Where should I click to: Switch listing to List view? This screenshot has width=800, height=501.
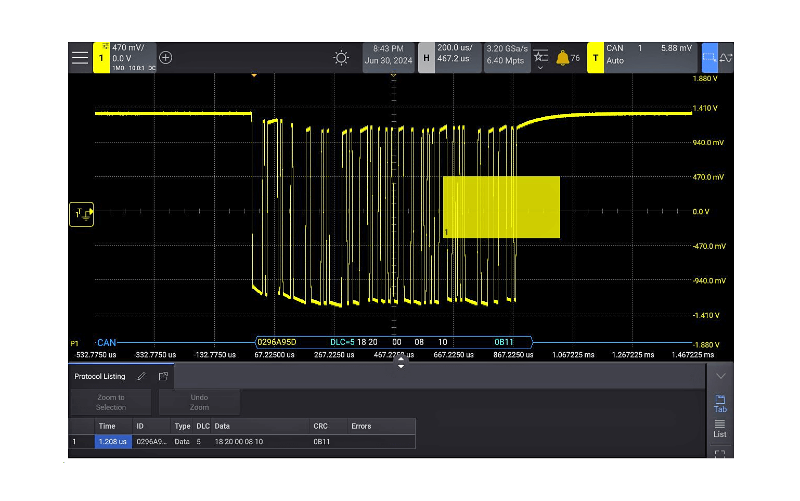(x=720, y=429)
